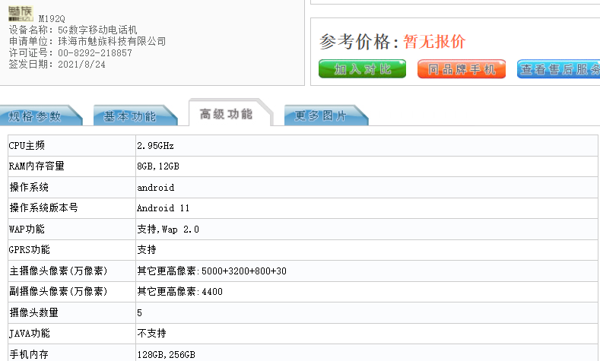Click the applicant 珠海市魅族科技有限公司 text

pos(112,41)
